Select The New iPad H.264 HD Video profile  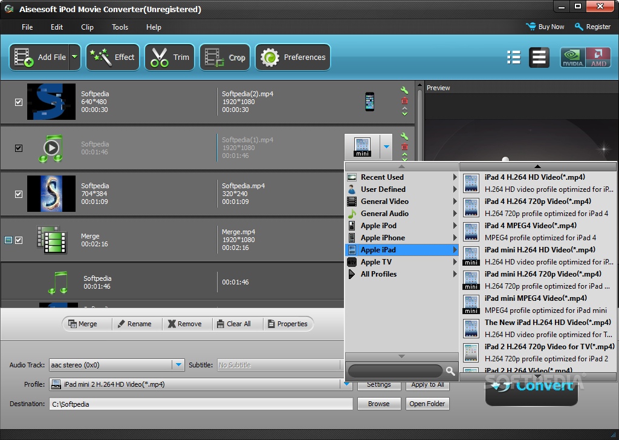(x=537, y=329)
